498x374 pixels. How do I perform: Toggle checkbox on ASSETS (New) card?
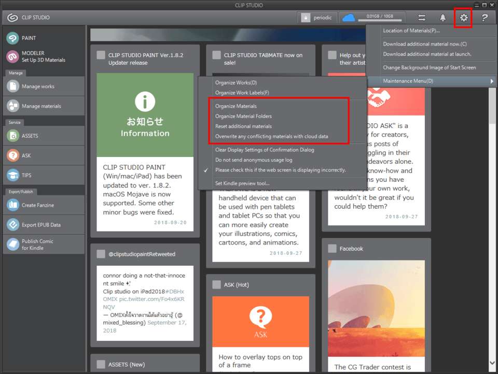(101, 364)
